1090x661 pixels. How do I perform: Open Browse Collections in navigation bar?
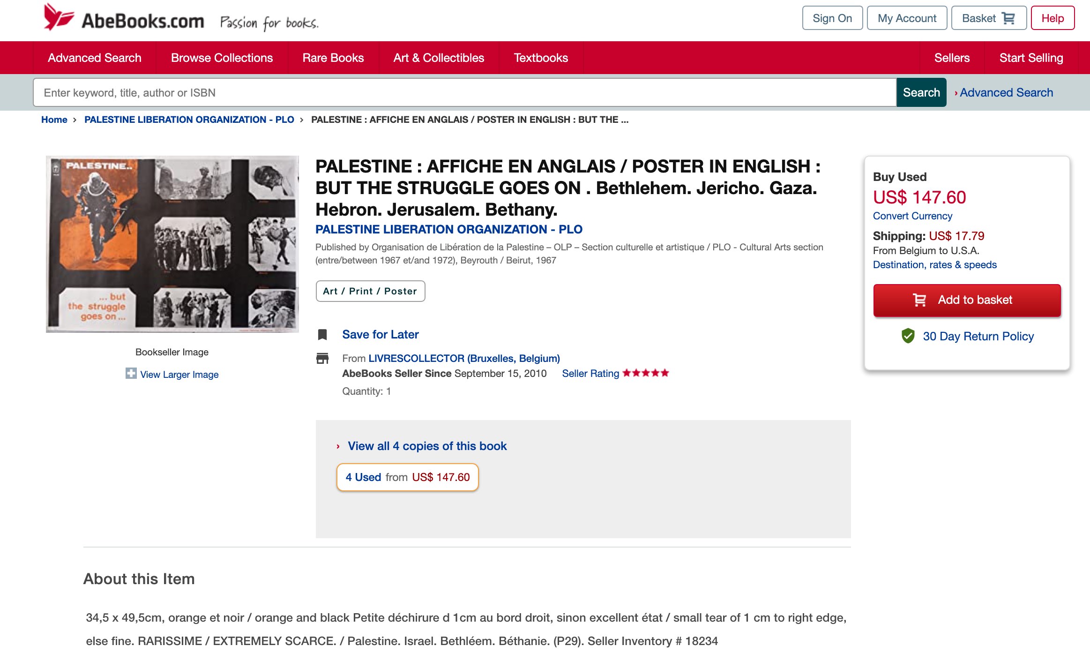click(222, 58)
